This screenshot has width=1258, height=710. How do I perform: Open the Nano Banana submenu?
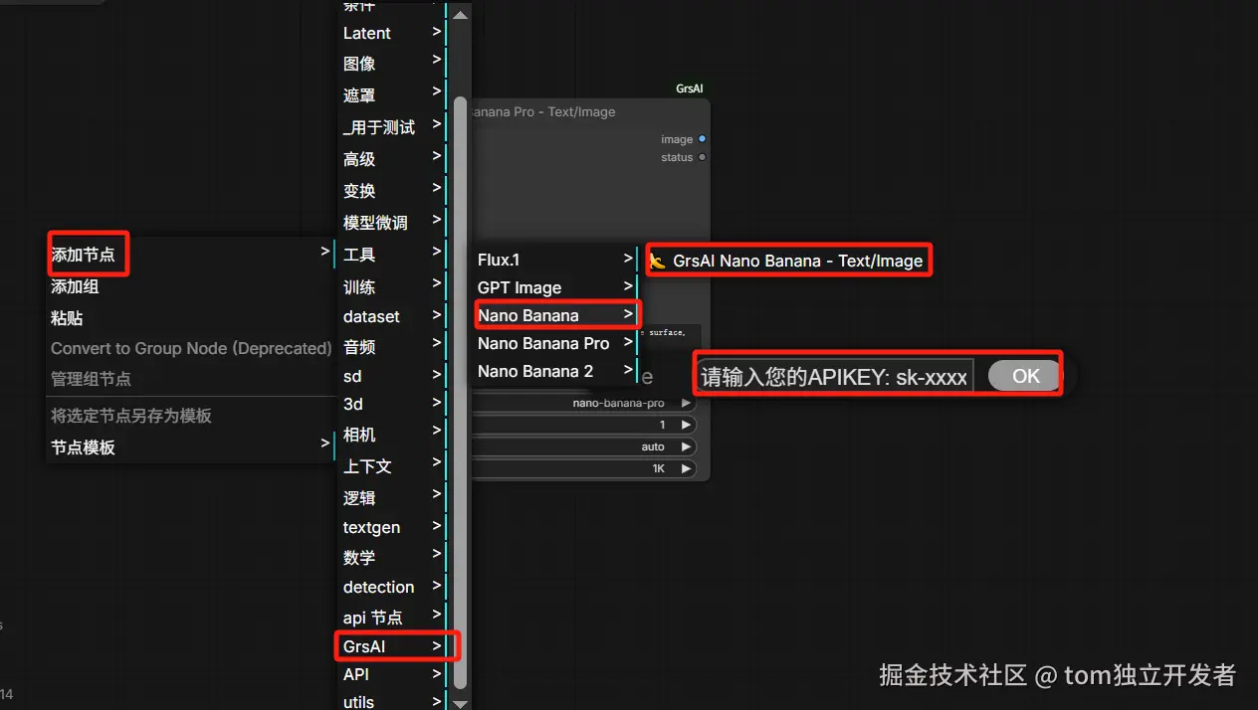554,315
